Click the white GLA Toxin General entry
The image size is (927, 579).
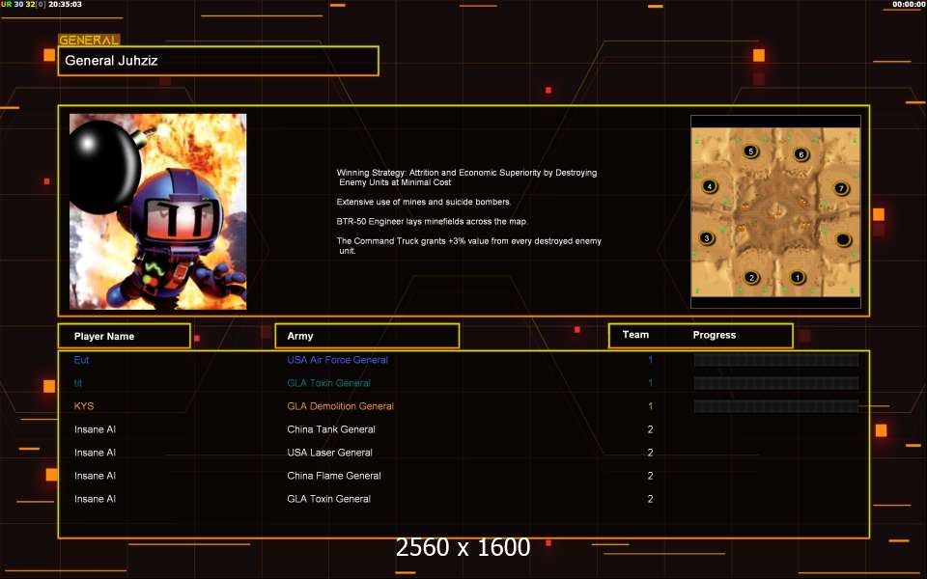328,499
